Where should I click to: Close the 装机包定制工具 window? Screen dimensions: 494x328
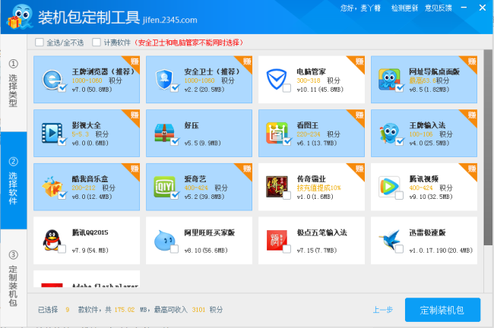coord(483,8)
